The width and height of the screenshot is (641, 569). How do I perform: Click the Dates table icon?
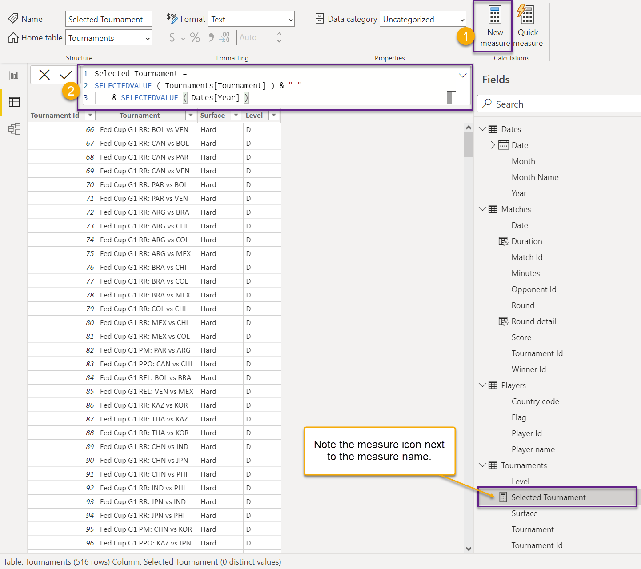click(493, 129)
